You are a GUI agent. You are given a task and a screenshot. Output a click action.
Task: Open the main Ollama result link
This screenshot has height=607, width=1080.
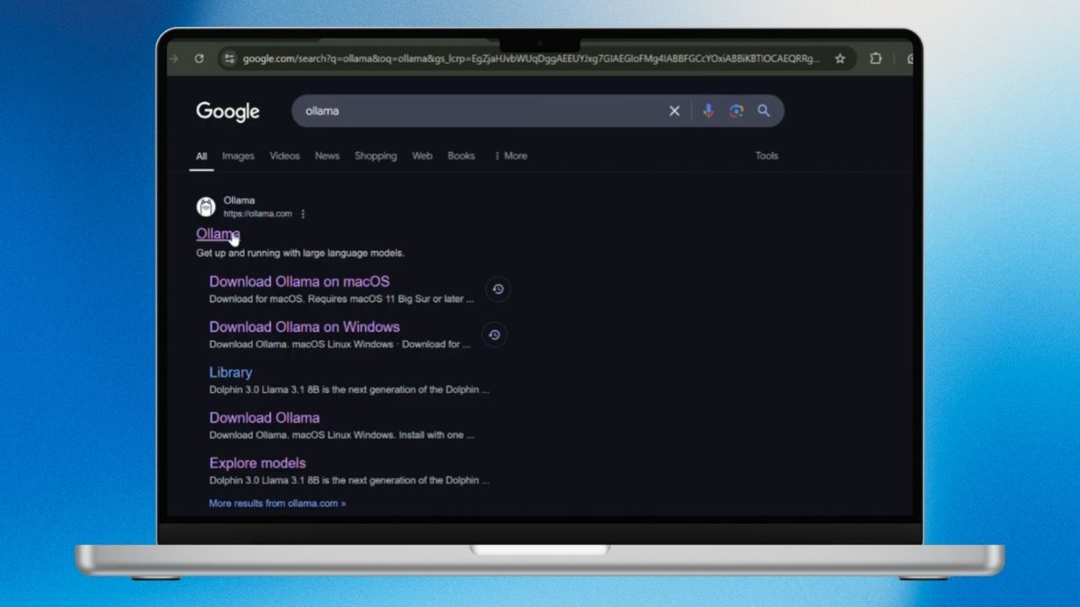218,234
